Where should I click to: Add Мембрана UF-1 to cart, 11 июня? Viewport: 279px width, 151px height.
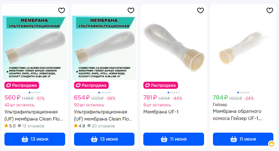click(x=174, y=139)
